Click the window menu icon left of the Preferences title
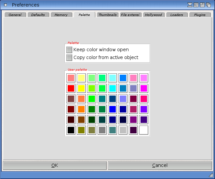Screen dimensions: 215x179 [6, 5]
